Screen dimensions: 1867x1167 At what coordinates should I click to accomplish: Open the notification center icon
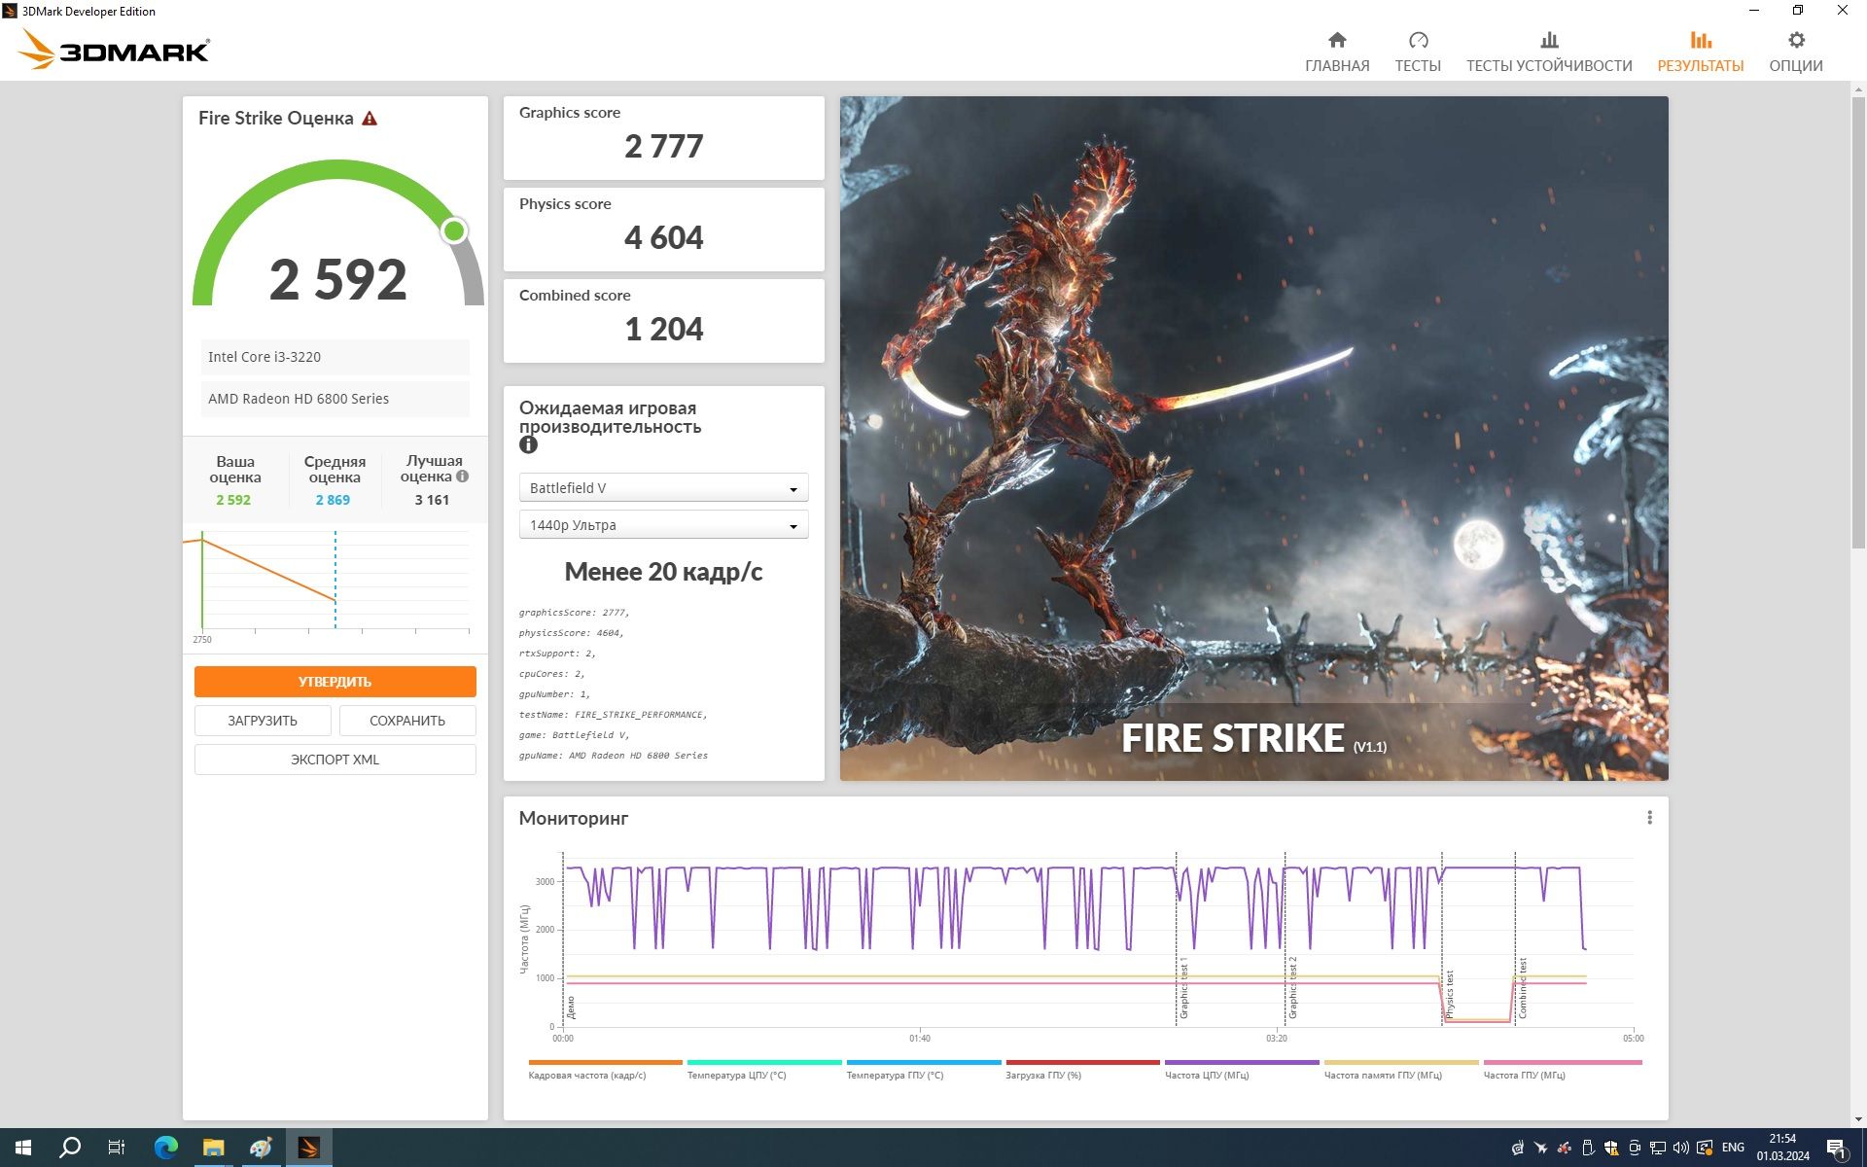(1836, 1148)
